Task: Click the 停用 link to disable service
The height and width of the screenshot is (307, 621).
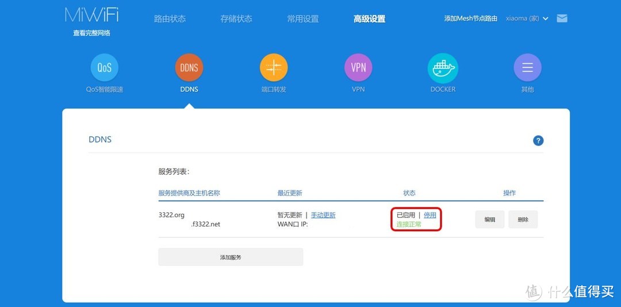Action: pyautogui.click(x=430, y=215)
